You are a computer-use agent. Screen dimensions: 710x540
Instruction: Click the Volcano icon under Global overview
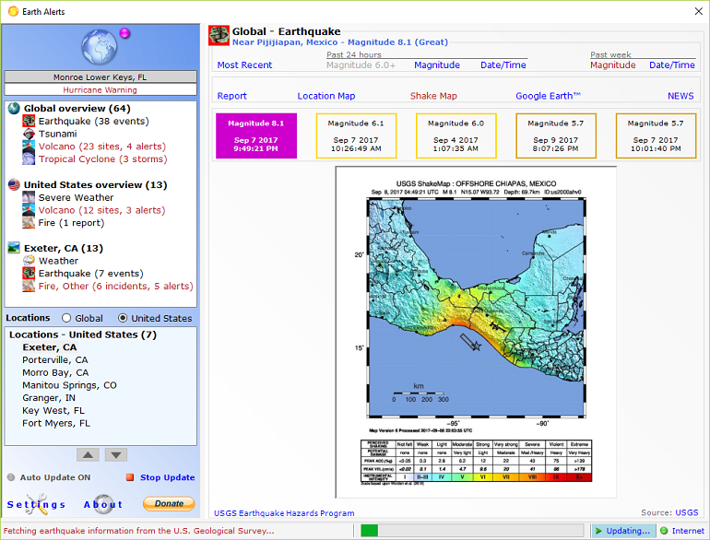tap(29, 147)
